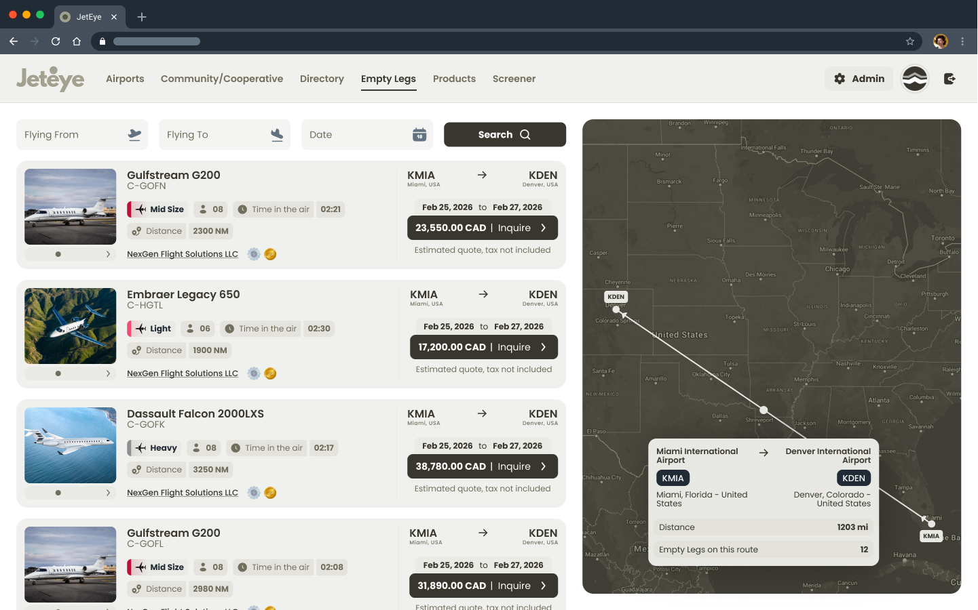Image resolution: width=978 pixels, height=610 pixels.
Task: Click the KDEN badge in route popup
Action: pyautogui.click(x=854, y=478)
